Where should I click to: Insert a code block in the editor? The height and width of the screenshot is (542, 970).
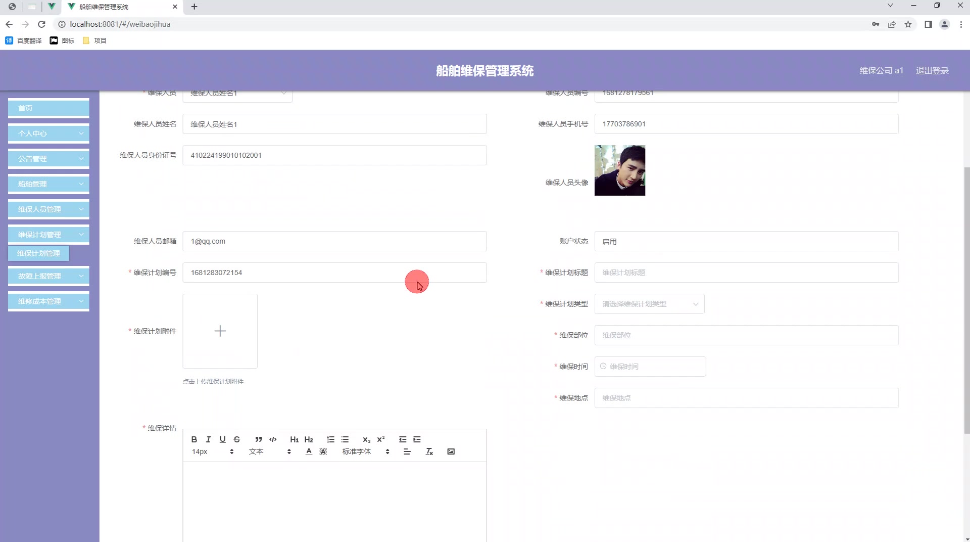tap(273, 439)
